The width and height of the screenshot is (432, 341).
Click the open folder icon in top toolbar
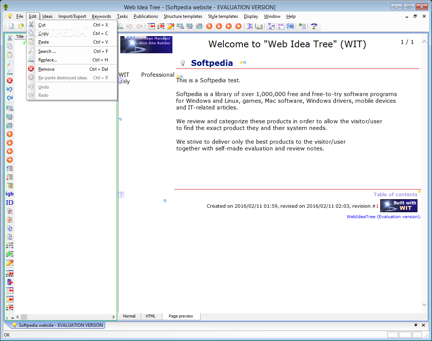[21, 26]
